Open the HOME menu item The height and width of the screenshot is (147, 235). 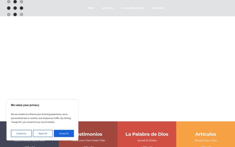click(x=91, y=8)
